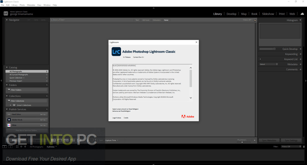Open Library Filter Filters Off preset menu
The height and width of the screenshot is (165, 307).
[248, 20]
